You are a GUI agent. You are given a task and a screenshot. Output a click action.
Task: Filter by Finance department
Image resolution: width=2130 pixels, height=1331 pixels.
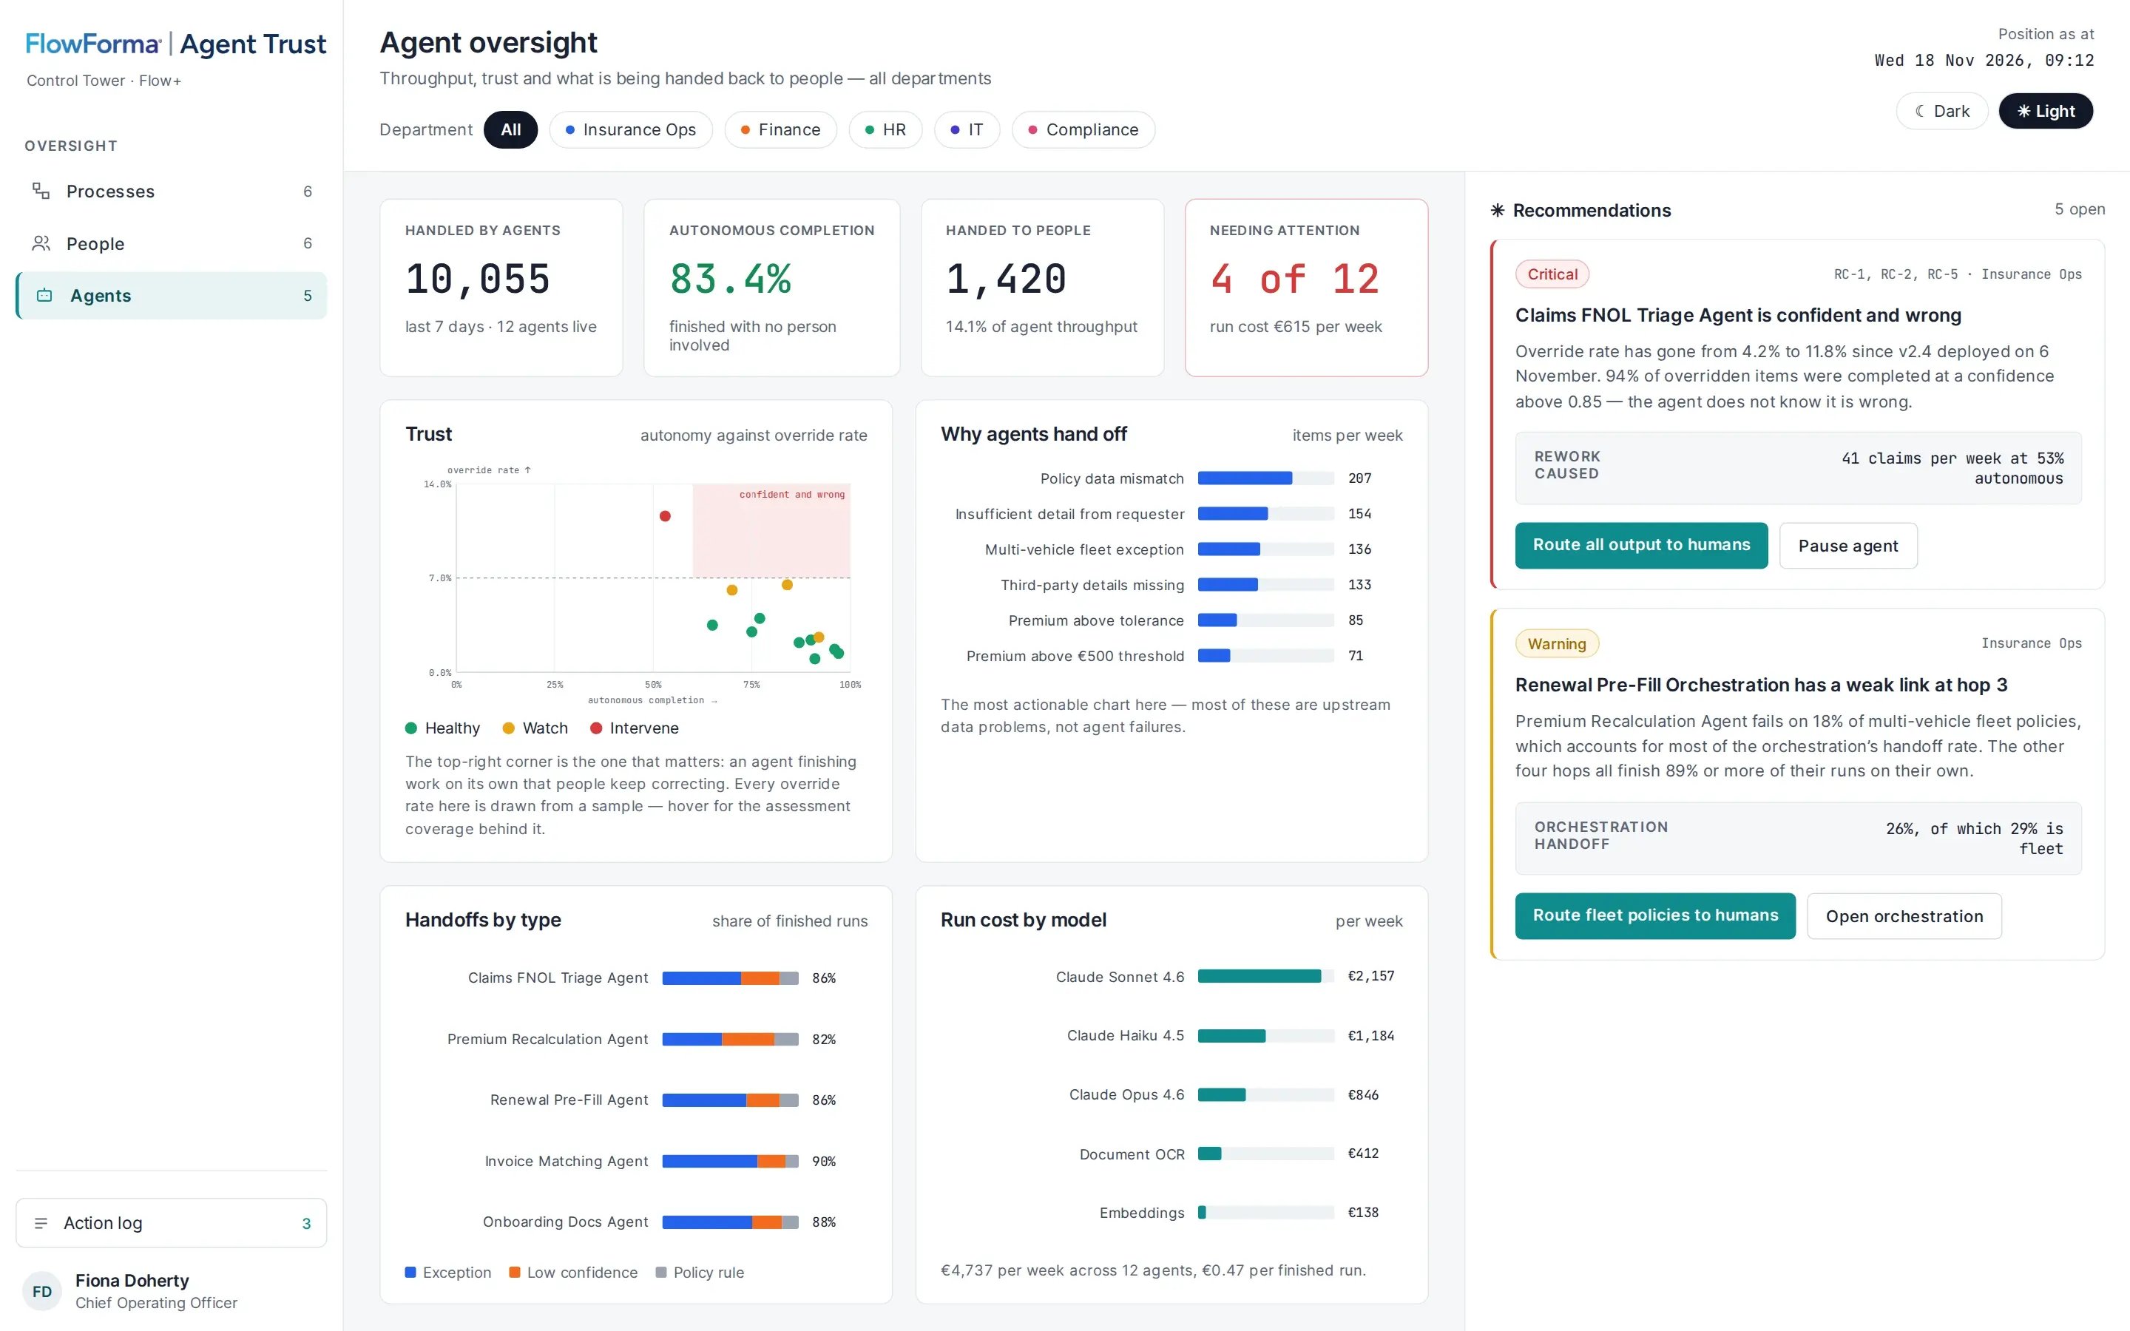(780, 129)
